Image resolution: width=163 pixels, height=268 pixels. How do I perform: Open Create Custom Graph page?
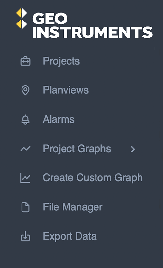(93, 178)
